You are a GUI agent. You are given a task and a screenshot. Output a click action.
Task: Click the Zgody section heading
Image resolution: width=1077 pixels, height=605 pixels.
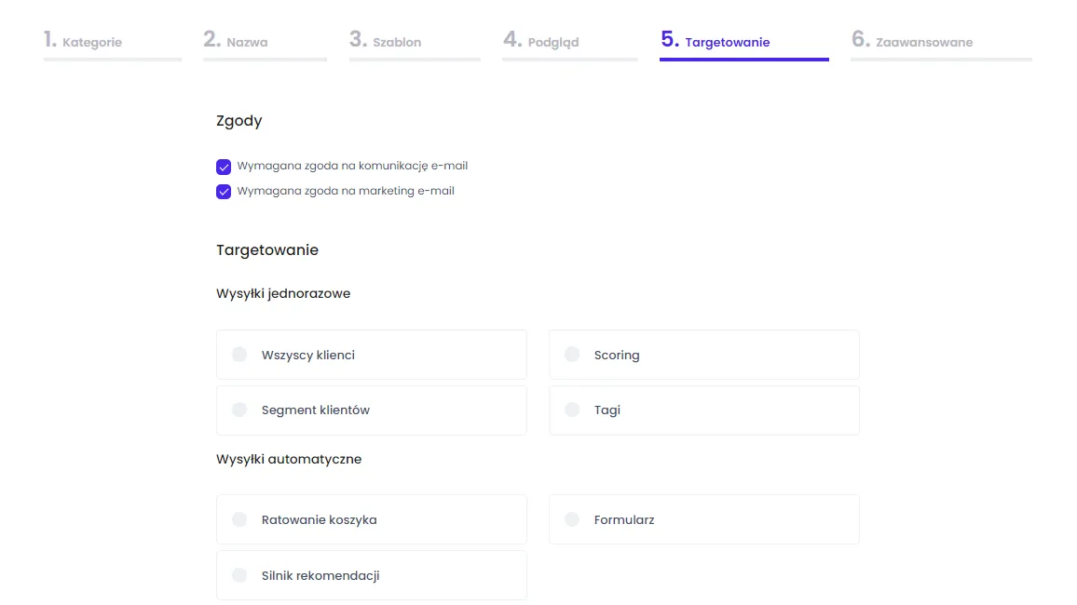(239, 121)
